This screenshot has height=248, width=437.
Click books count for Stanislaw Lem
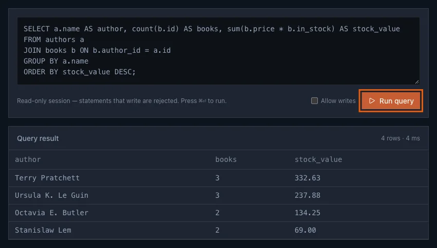click(217, 230)
